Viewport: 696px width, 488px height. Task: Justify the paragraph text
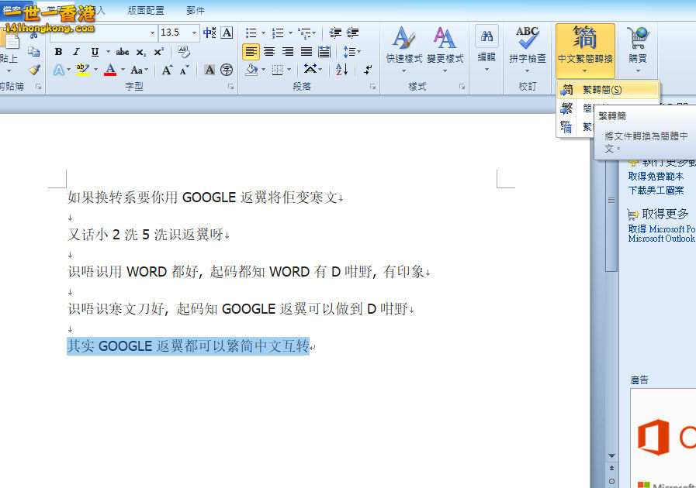306,52
